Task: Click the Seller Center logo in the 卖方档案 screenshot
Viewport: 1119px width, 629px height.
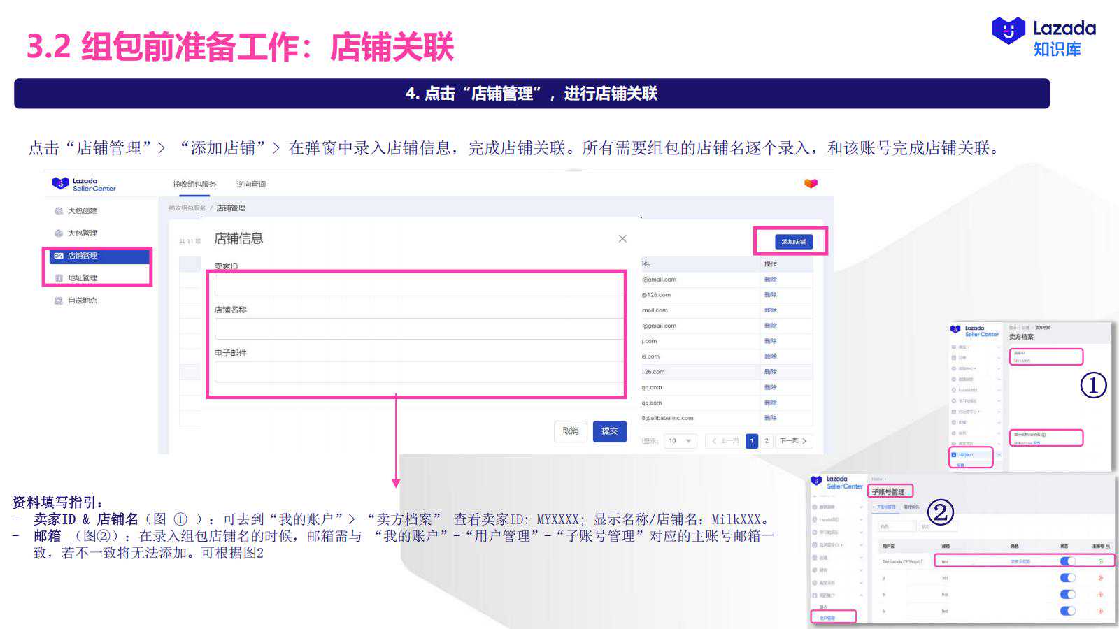Action: pyautogui.click(x=975, y=331)
